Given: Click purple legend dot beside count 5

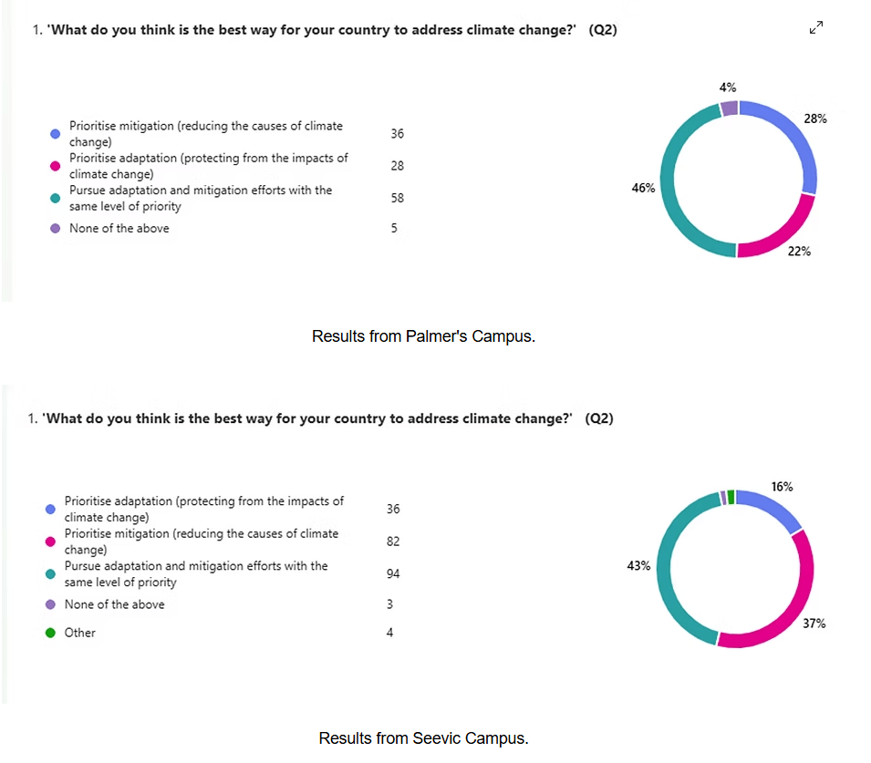Looking at the screenshot, I should click(55, 229).
